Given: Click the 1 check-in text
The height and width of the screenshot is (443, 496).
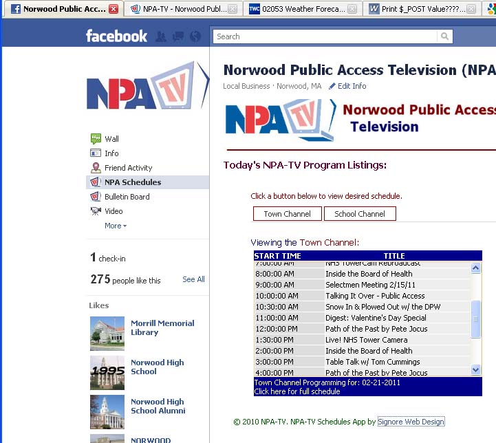Looking at the screenshot, I should point(108,258).
